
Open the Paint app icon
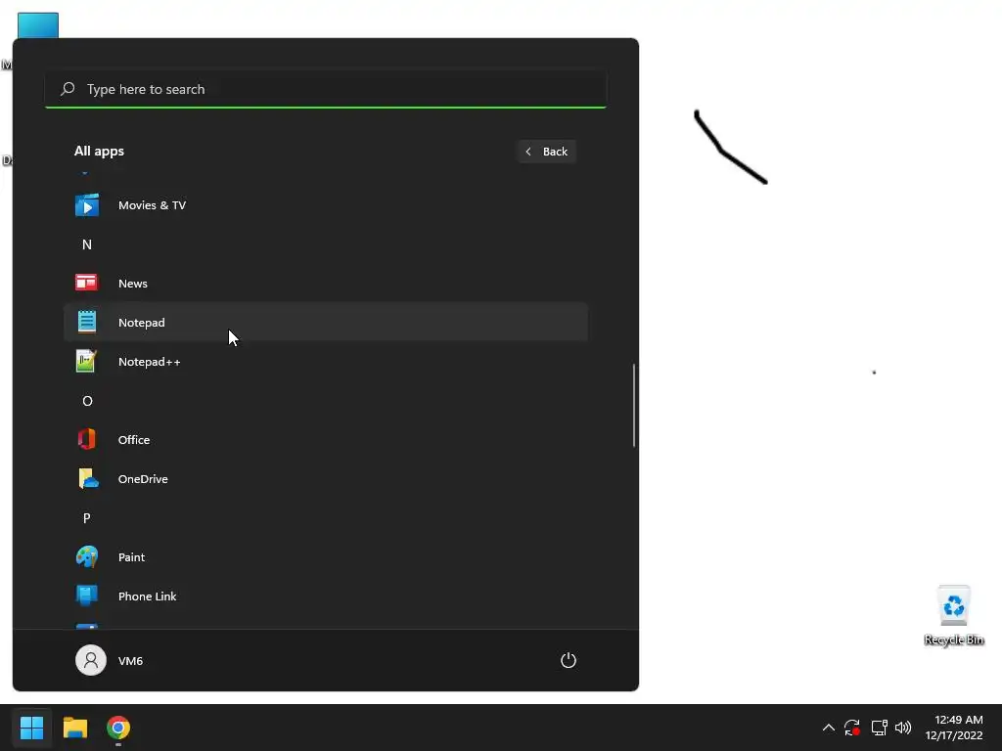coord(87,556)
